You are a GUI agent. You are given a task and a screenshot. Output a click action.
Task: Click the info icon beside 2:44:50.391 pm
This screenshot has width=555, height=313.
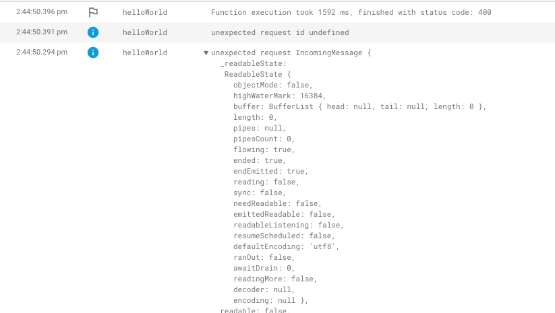(93, 32)
